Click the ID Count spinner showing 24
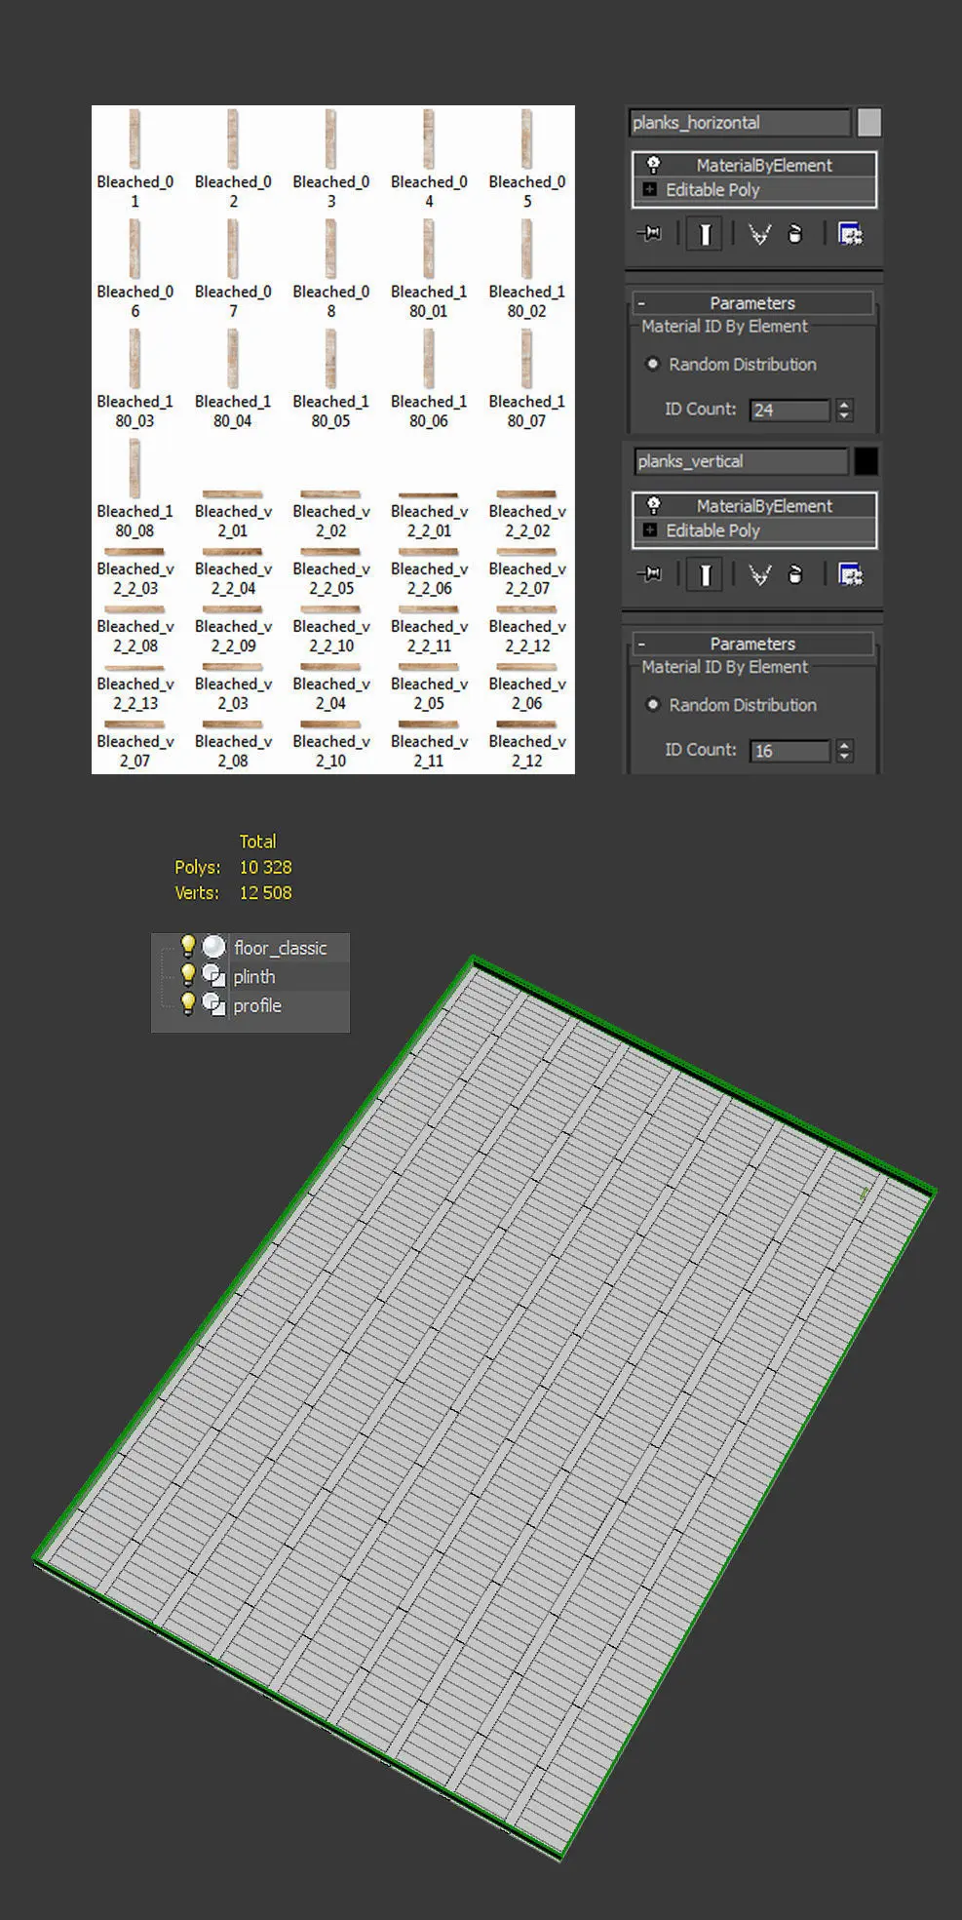 [845, 410]
